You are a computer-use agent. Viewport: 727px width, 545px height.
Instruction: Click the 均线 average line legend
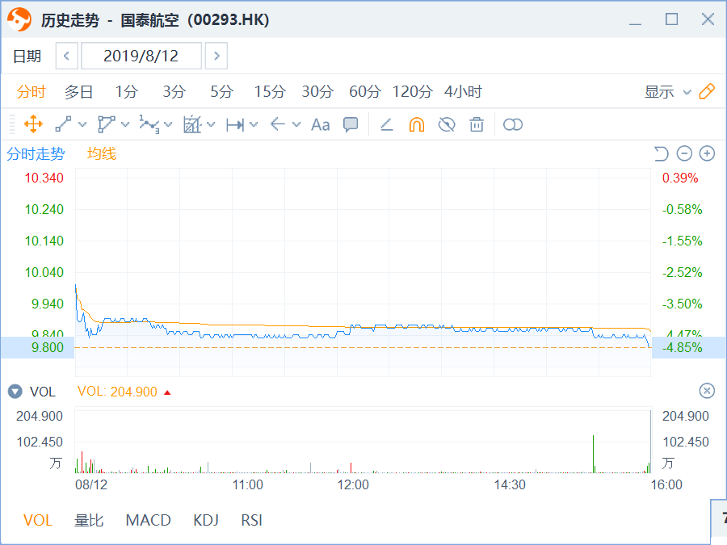click(x=102, y=154)
